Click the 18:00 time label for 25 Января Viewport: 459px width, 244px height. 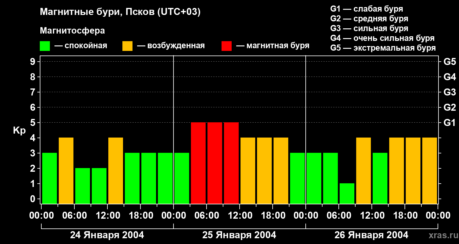pos(273,215)
